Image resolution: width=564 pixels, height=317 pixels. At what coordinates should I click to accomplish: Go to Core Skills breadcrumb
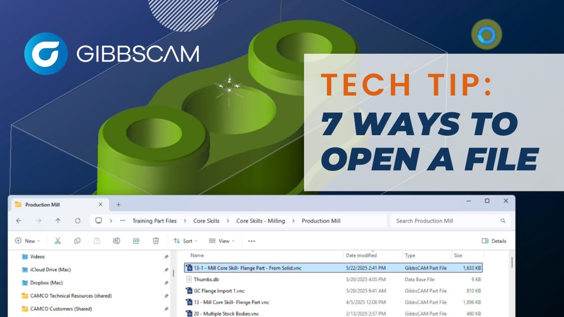(206, 221)
